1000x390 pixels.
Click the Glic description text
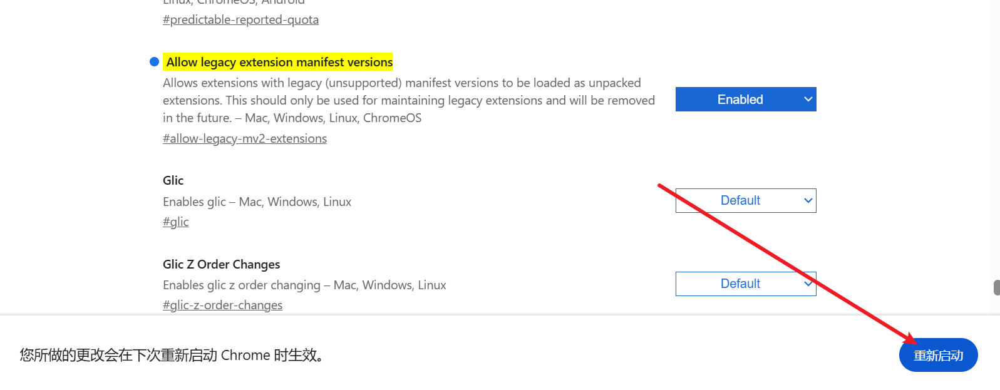257,201
